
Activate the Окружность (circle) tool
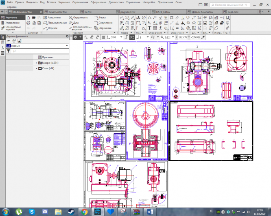pyautogui.click(x=78, y=18)
